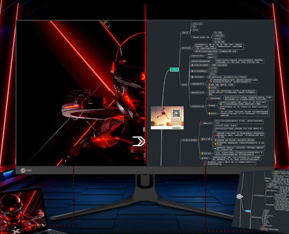289x234 pixels.
Task: Click the diamond-shaped node in inset mind map
Action: (x=240, y=197)
